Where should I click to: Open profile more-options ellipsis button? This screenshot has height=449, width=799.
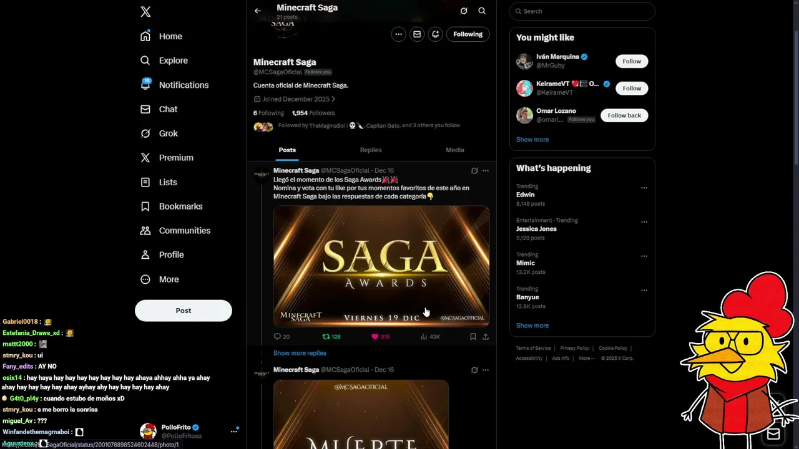tap(398, 34)
